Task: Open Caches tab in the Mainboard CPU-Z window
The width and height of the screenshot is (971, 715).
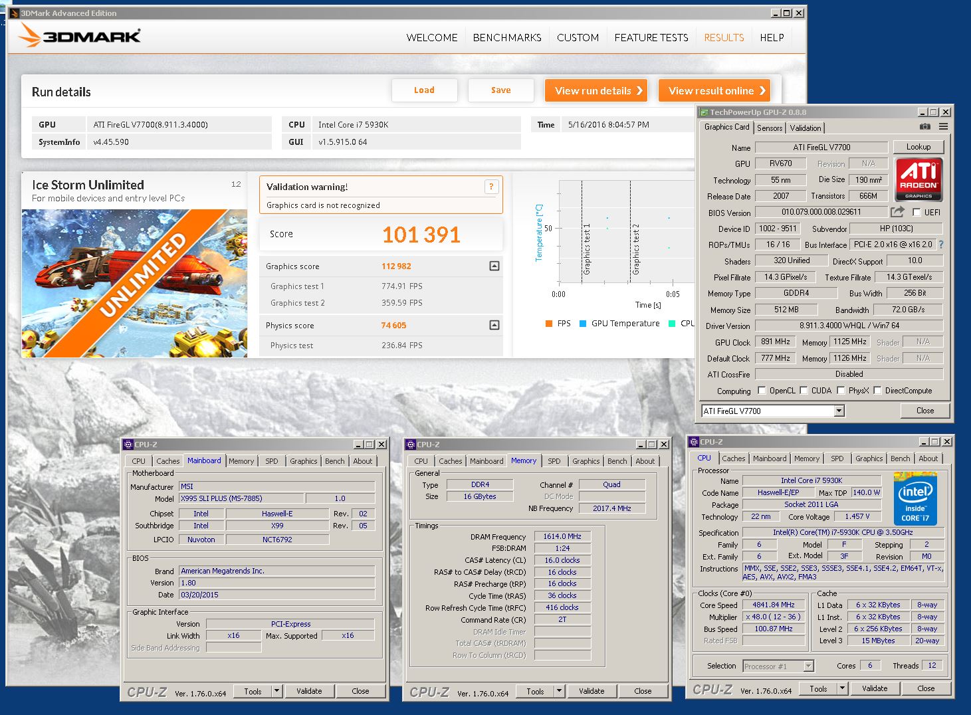Action: pos(167,461)
